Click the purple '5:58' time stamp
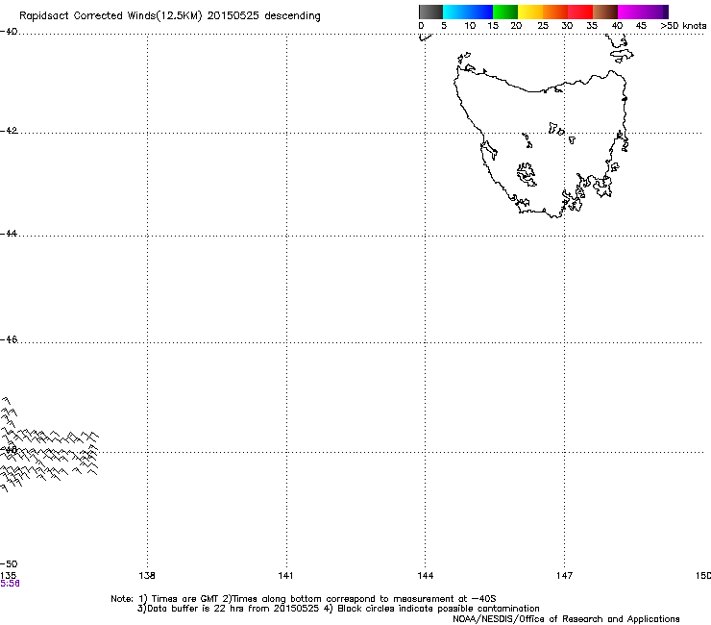This screenshot has width=711, height=625. (10, 584)
